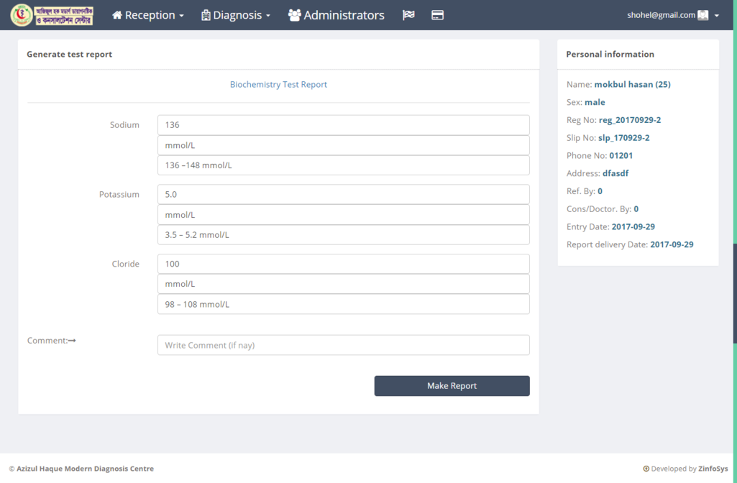Select the Sodium unit field
Image resolution: width=737 pixels, height=483 pixels.
coord(343,145)
